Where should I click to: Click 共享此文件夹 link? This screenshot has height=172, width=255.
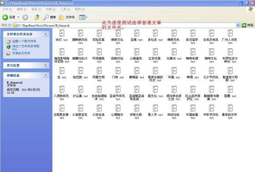click(x=21, y=53)
